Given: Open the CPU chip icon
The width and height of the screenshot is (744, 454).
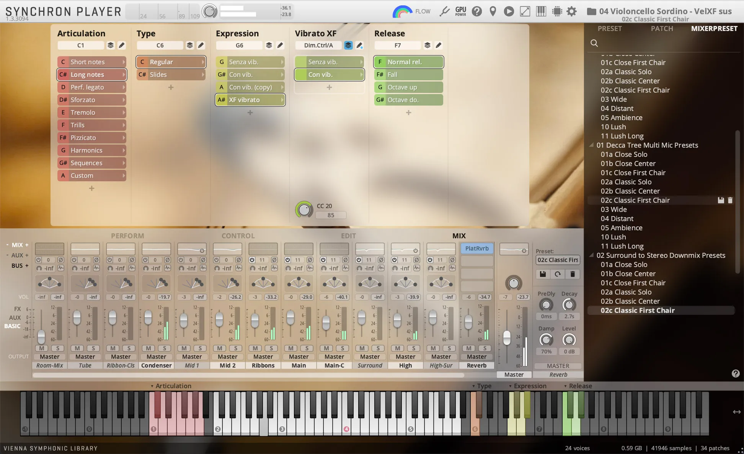Looking at the screenshot, I should [x=557, y=11].
